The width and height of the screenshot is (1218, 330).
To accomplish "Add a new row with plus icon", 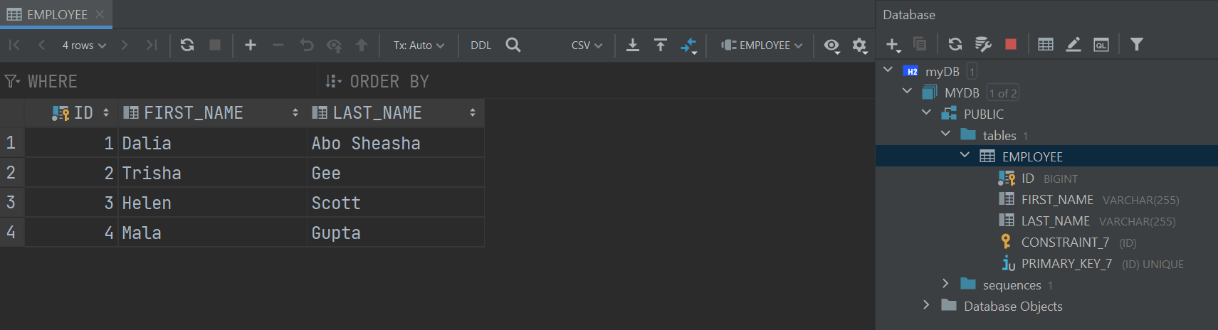I will (x=251, y=45).
